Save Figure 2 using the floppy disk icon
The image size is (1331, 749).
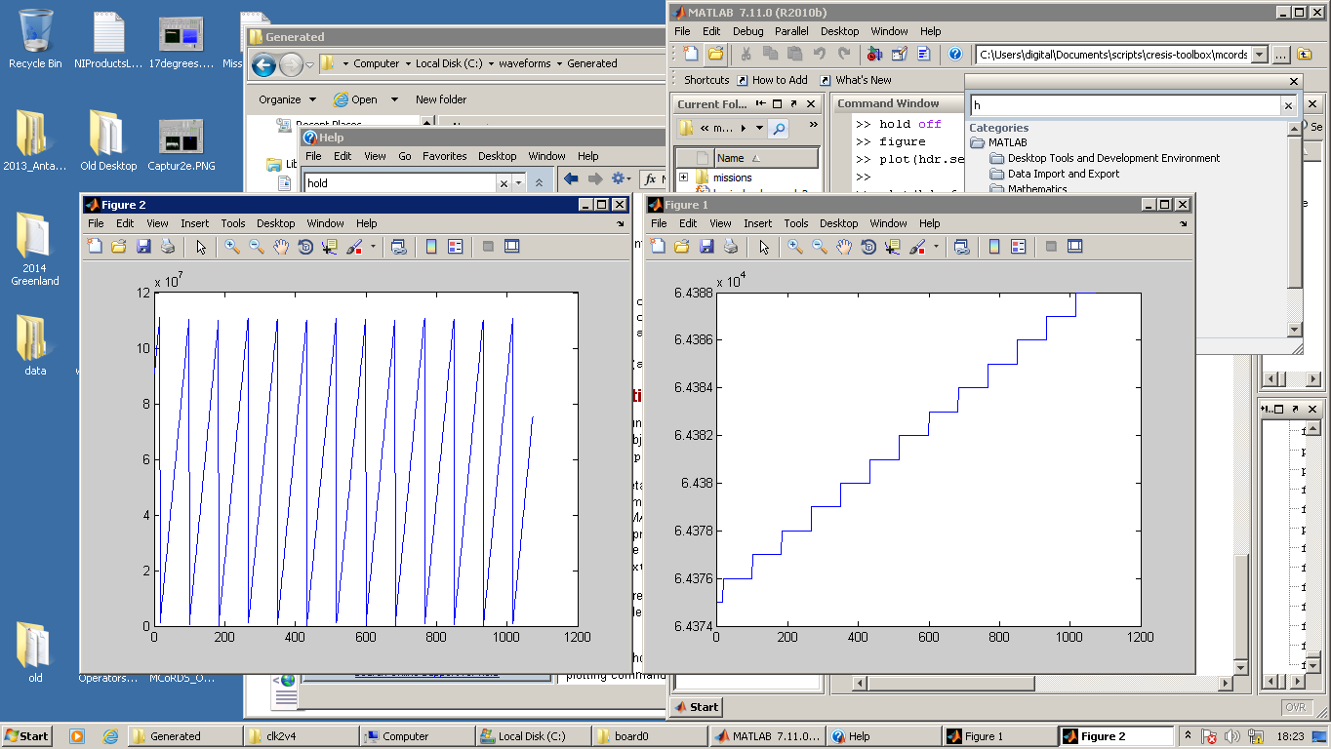(x=143, y=247)
